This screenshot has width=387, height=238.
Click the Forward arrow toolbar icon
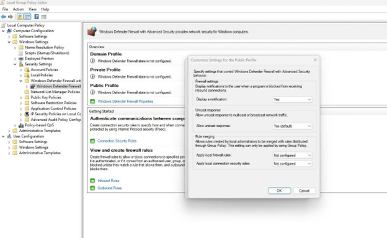(11, 17)
